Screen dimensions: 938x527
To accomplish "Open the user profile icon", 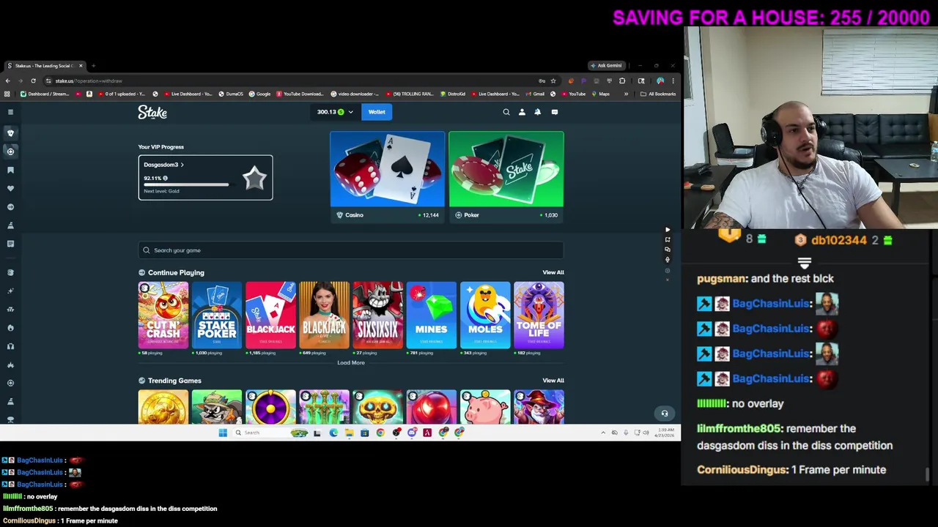I will pos(522,112).
